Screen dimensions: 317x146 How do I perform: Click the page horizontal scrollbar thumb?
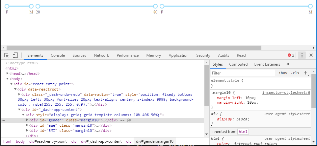coord(134,48)
